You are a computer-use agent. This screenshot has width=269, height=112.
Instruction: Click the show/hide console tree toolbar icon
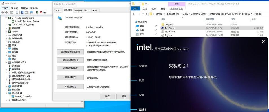(12, 12)
